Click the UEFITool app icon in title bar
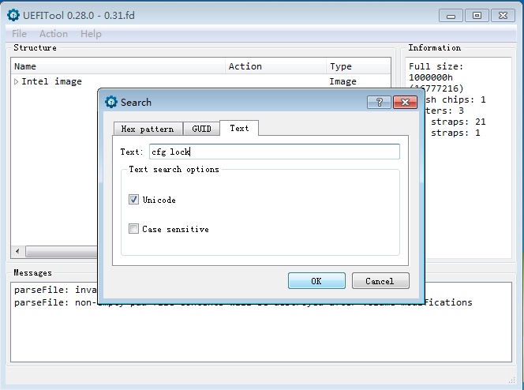 (x=13, y=15)
